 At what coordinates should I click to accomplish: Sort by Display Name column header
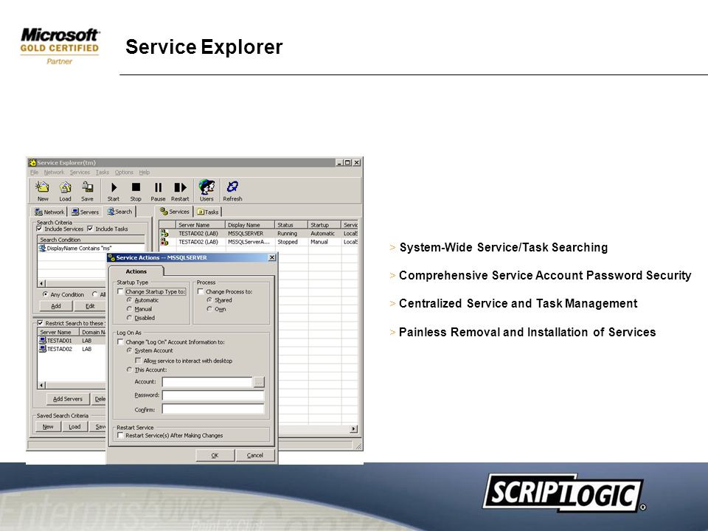[x=250, y=224]
